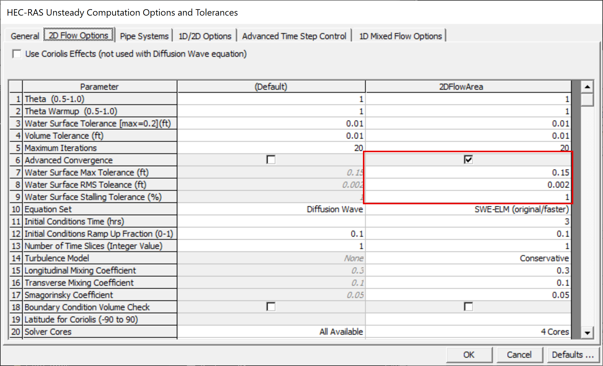Select the 2DFlowArea column header
The width and height of the screenshot is (603, 366).
(x=468, y=87)
